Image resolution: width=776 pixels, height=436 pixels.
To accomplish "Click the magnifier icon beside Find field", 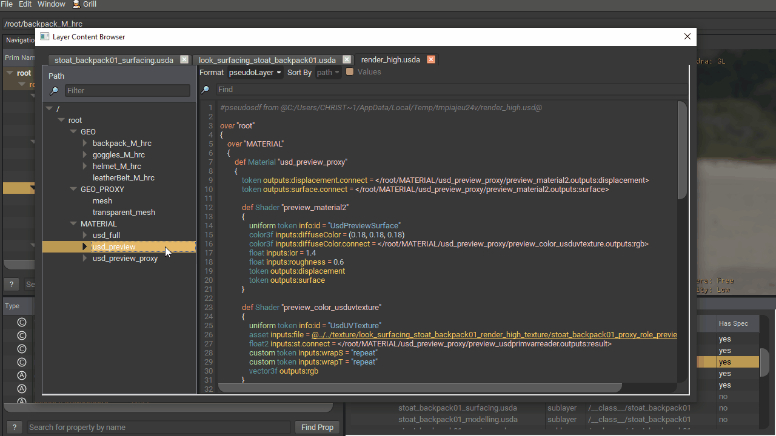I will [x=205, y=90].
